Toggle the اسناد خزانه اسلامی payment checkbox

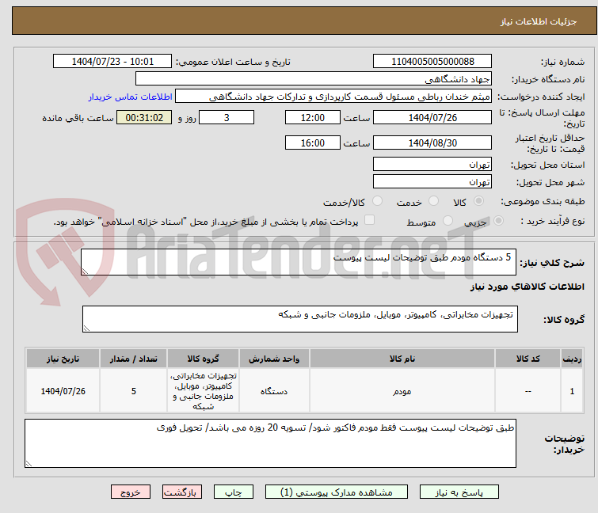(x=369, y=220)
